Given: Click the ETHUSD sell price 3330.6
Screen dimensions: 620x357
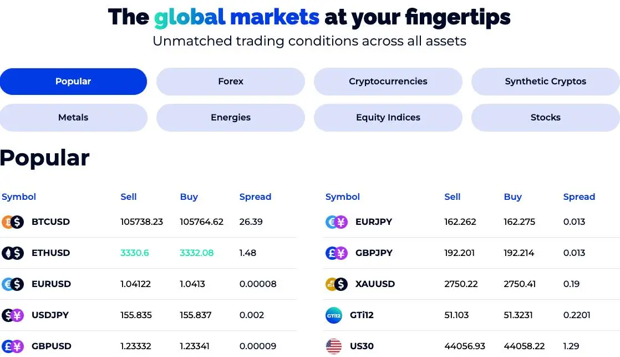Looking at the screenshot, I should [x=134, y=253].
